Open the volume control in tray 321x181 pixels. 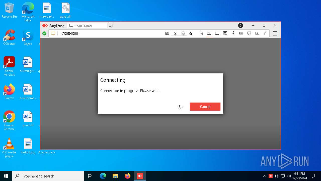pos(289,176)
